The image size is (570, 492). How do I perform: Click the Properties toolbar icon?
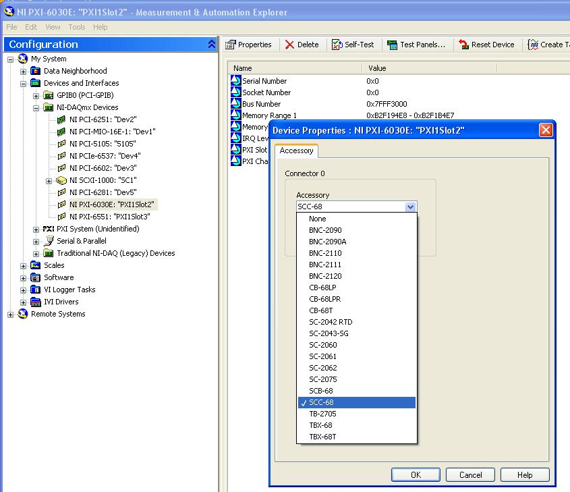pos(231,45)
